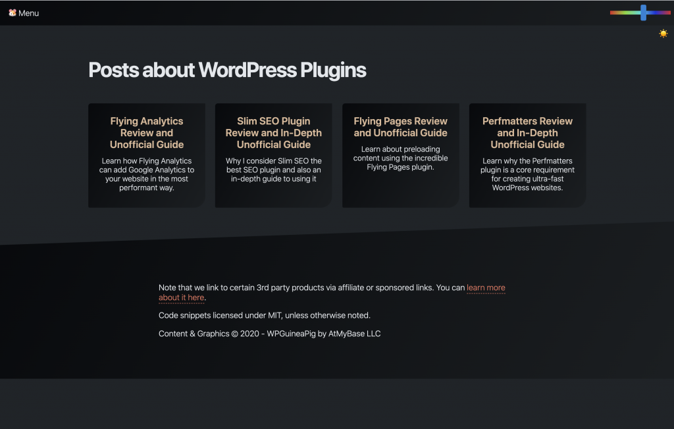Follow the 'learn more about it here' link

(486, 288)
